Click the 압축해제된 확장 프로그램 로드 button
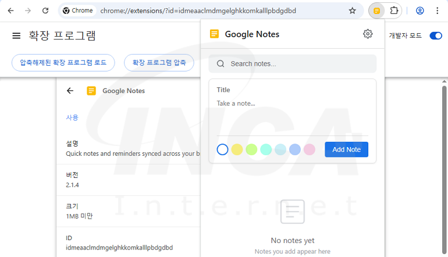 click(63, 63)
